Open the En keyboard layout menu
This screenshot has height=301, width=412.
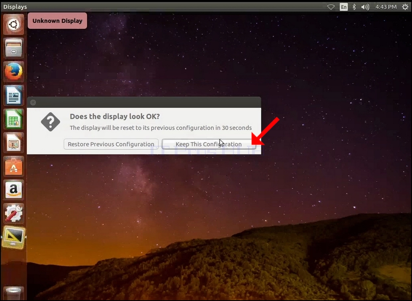point(343,7)
